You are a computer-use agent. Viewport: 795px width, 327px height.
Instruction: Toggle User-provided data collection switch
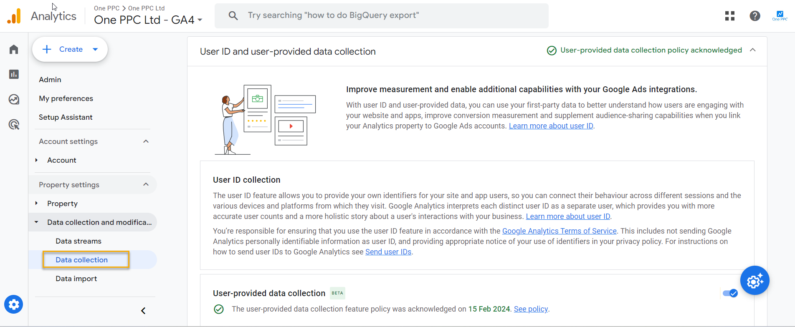coord(730,293)
